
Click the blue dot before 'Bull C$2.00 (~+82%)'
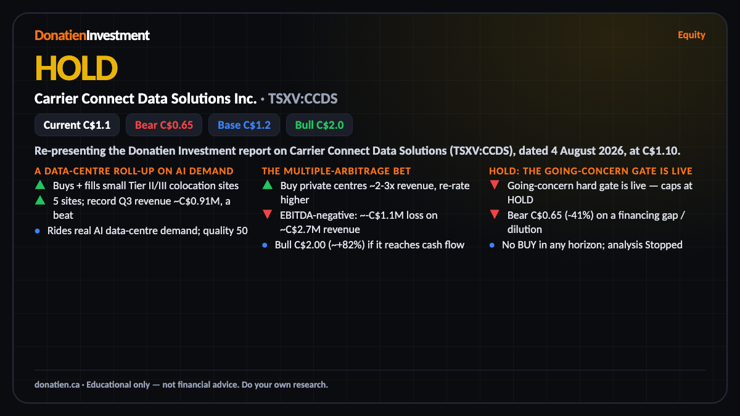tap(265, 245)
